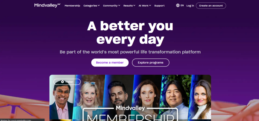
Task: Switch language via the EN label
Action: (x=182, y=6)
